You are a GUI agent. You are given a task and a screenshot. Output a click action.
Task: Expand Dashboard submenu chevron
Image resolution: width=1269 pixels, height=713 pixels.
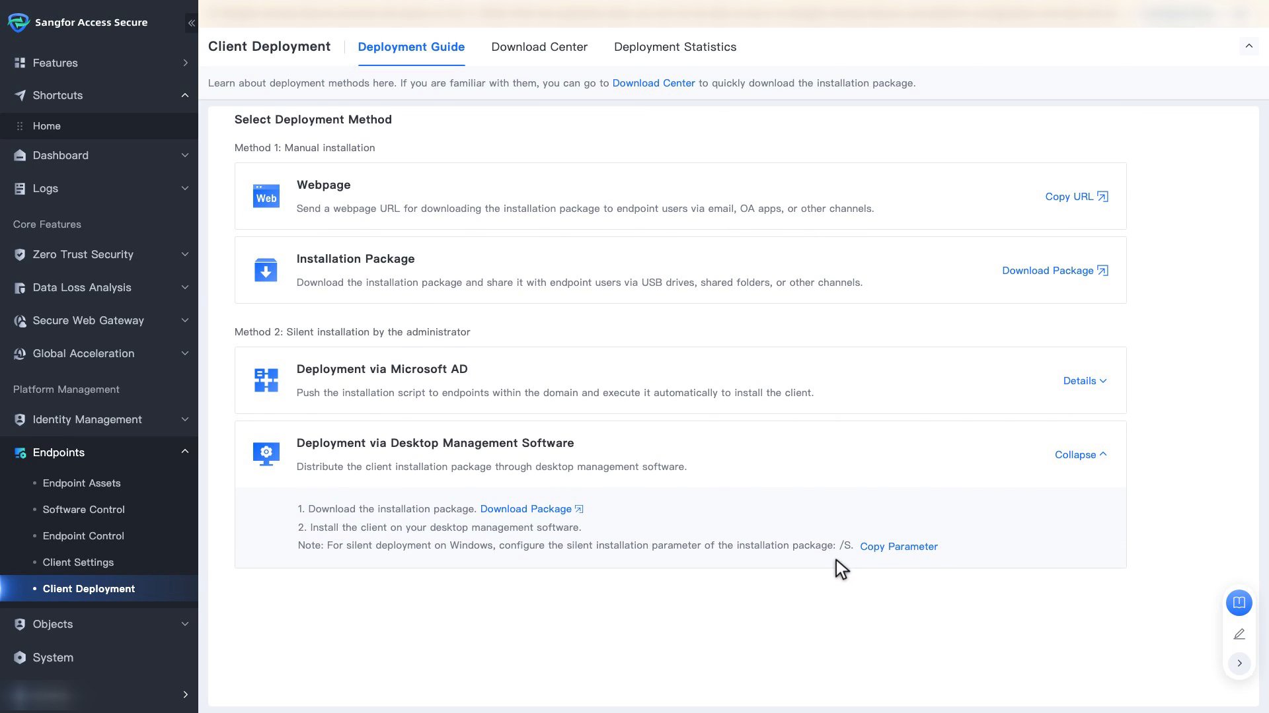click(x=185, y=155)
